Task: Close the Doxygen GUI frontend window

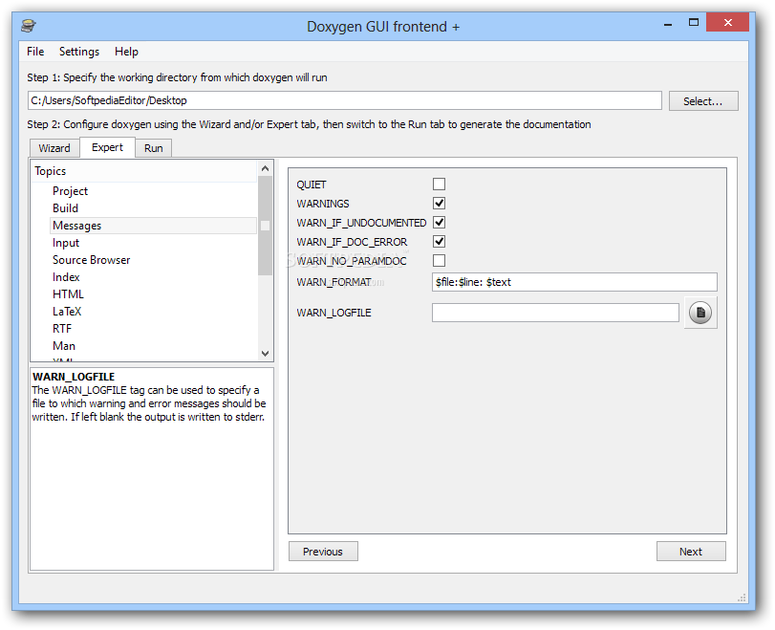Action: point(727,22)
